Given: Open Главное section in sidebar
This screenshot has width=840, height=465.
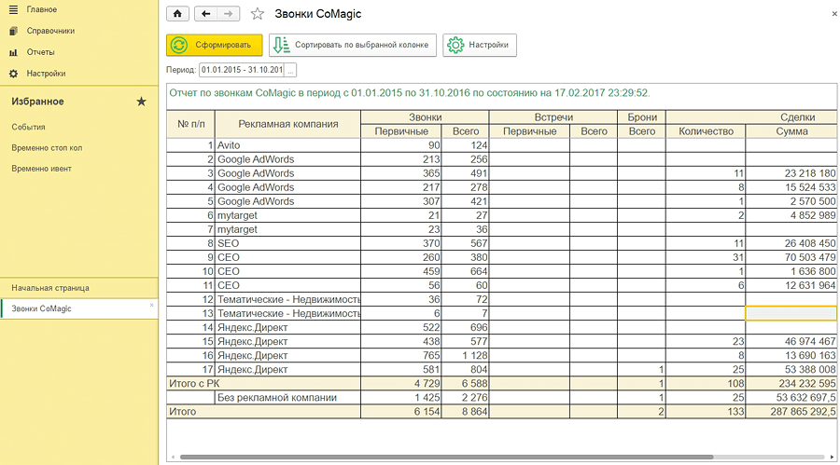Looking at the screenshot, I should click(41, 9).
